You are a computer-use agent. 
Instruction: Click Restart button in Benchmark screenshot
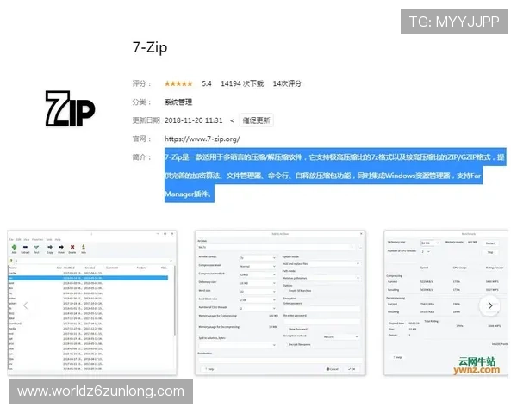[x=490, y=243]
